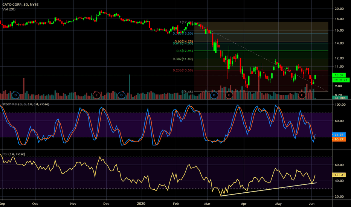
Task: Click the Feb time axis label
Action: (x=176, y=204)
